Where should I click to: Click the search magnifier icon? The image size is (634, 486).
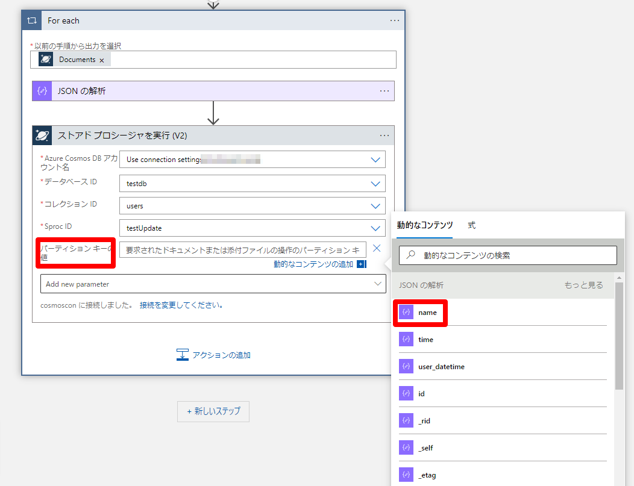[411, 255]
